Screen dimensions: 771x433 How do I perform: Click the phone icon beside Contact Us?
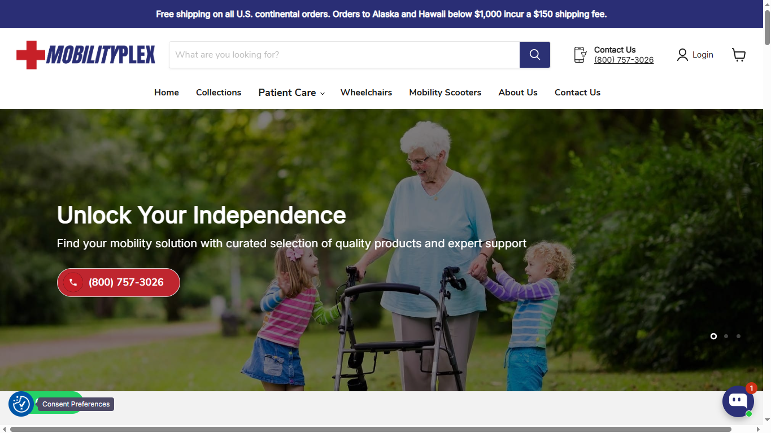(580, 55)
